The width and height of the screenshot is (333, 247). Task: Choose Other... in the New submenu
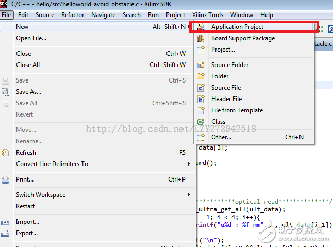click(x=221, y=137)
